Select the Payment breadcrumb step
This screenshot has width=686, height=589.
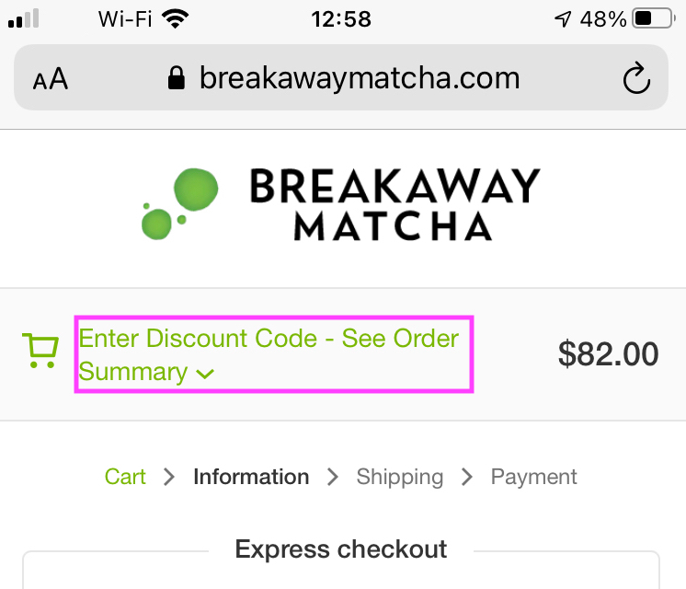[x=533, y=478]
